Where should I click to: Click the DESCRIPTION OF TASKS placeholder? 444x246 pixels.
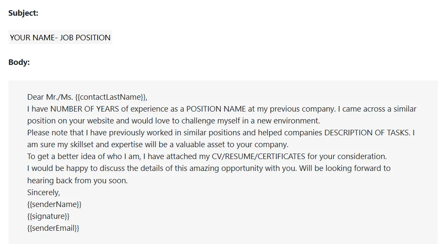tap(367, 133)
